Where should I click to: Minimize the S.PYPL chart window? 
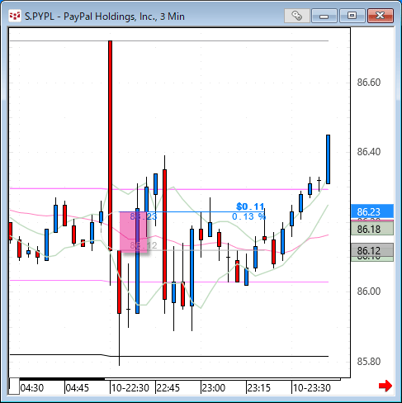point(324,16)
